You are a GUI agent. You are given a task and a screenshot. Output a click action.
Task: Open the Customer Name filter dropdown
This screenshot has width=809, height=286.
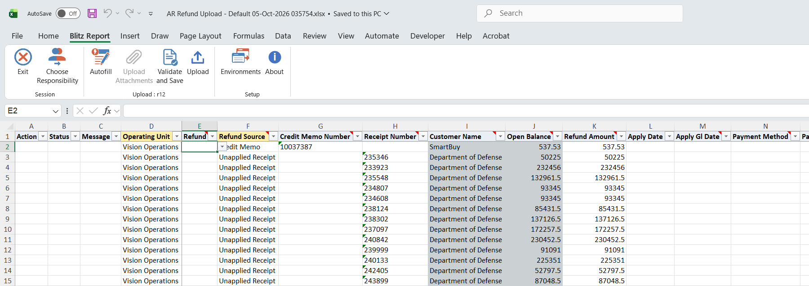pos(500,136)
